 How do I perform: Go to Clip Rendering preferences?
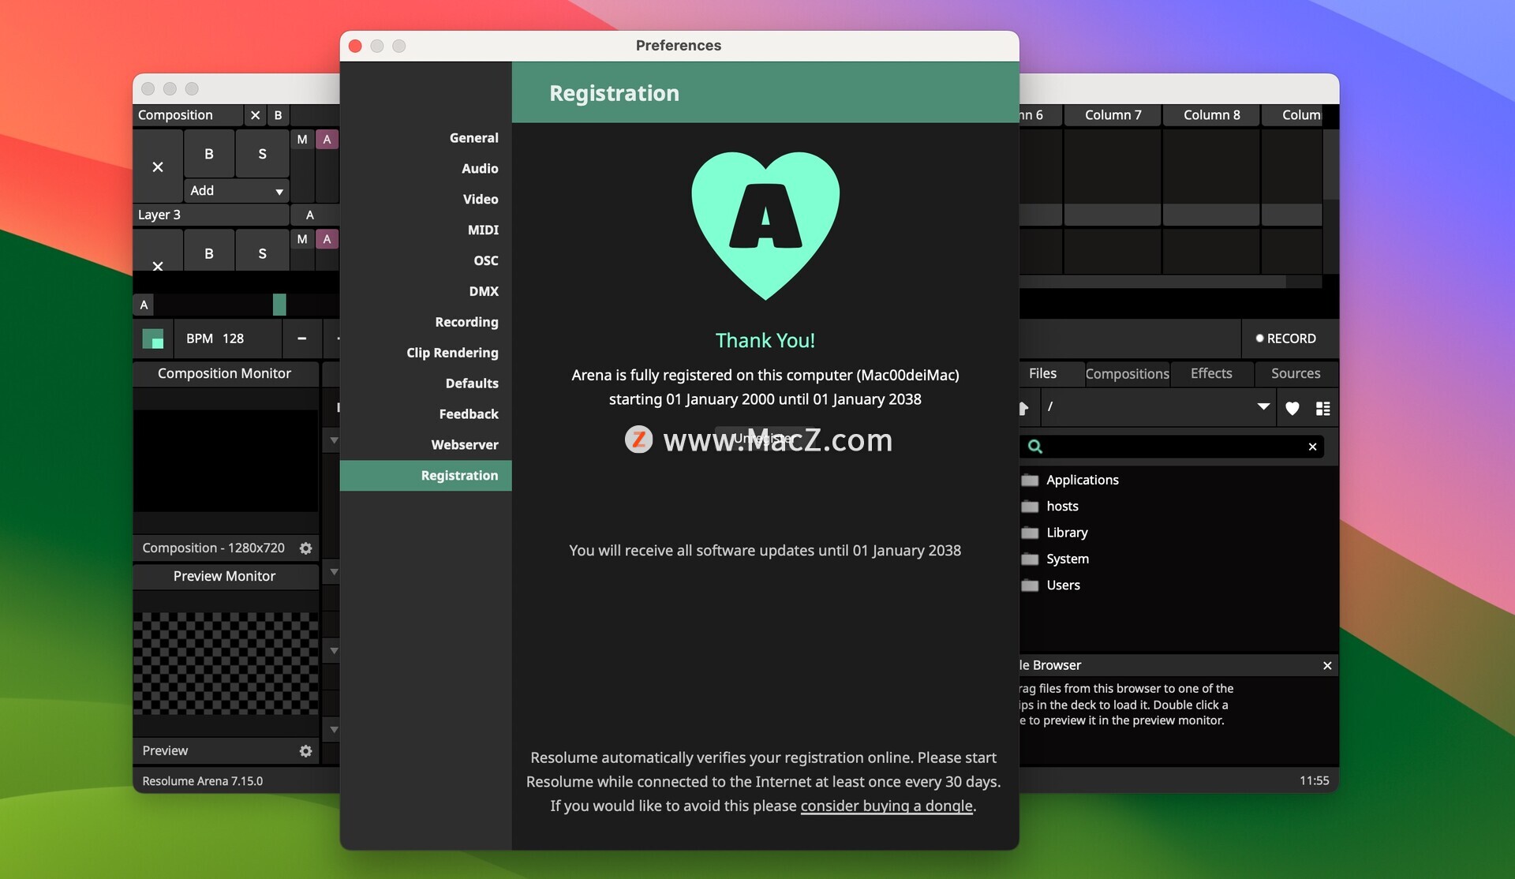pyautogui.click(x=452, y=353)
